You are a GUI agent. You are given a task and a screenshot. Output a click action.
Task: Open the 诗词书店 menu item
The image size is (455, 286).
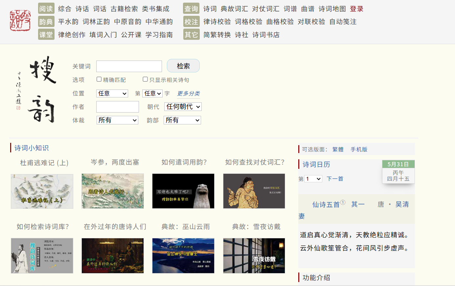pyautogui.click(x=266, y=35)
